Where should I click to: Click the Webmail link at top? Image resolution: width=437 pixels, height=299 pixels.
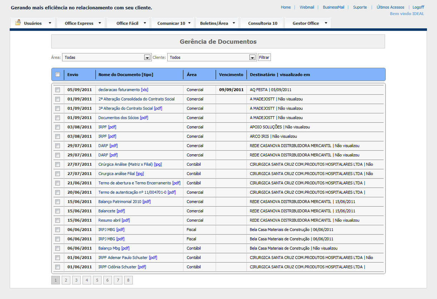coord(307,7)
